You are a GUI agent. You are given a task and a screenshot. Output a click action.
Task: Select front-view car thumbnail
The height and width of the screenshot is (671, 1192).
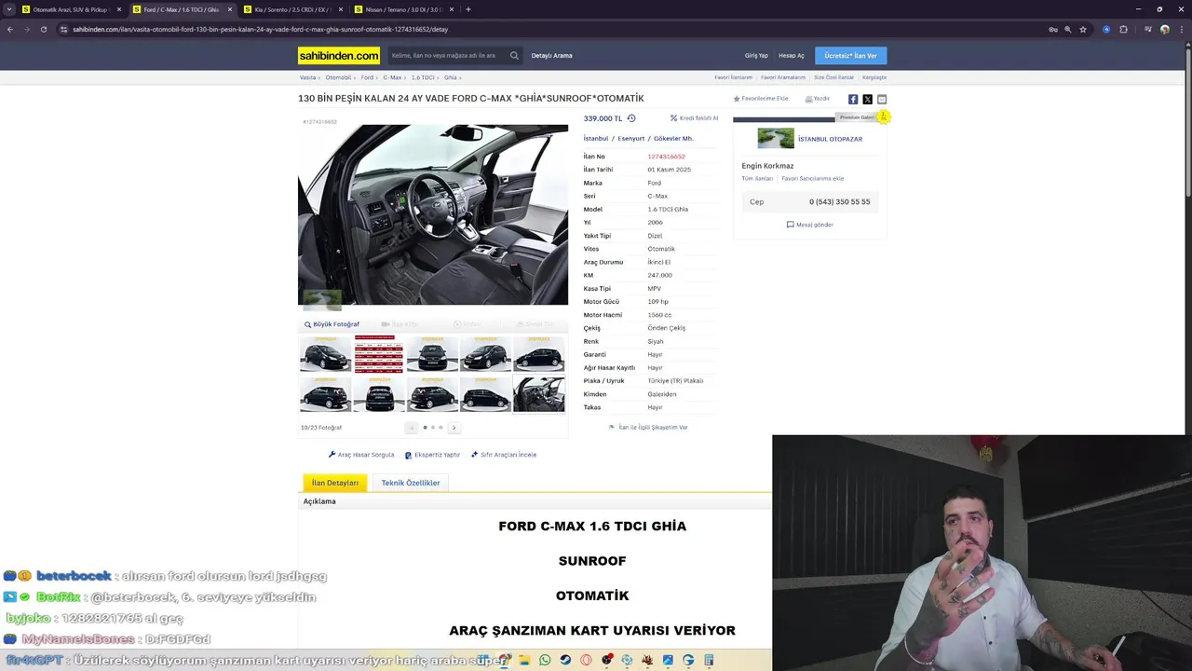pyautogui.click(x=432, y=354)
